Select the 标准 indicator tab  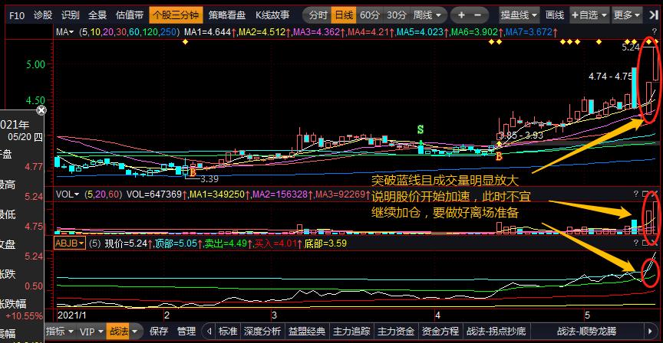[x=228, y=332]
